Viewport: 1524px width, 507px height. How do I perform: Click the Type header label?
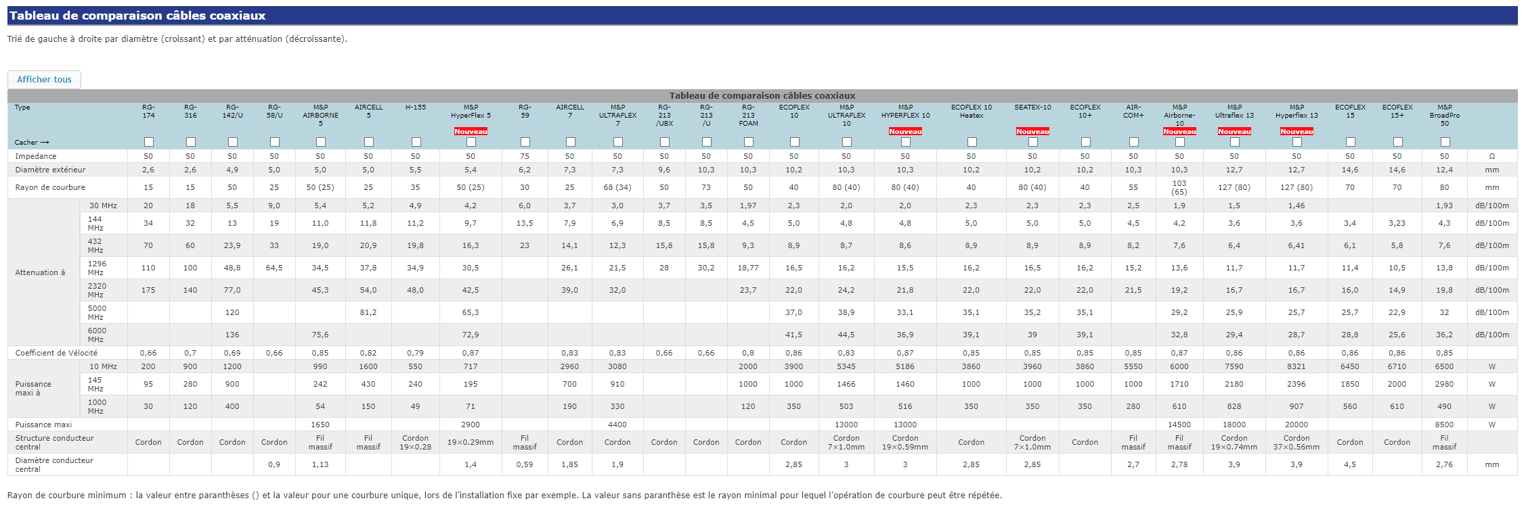coord(22,107)
